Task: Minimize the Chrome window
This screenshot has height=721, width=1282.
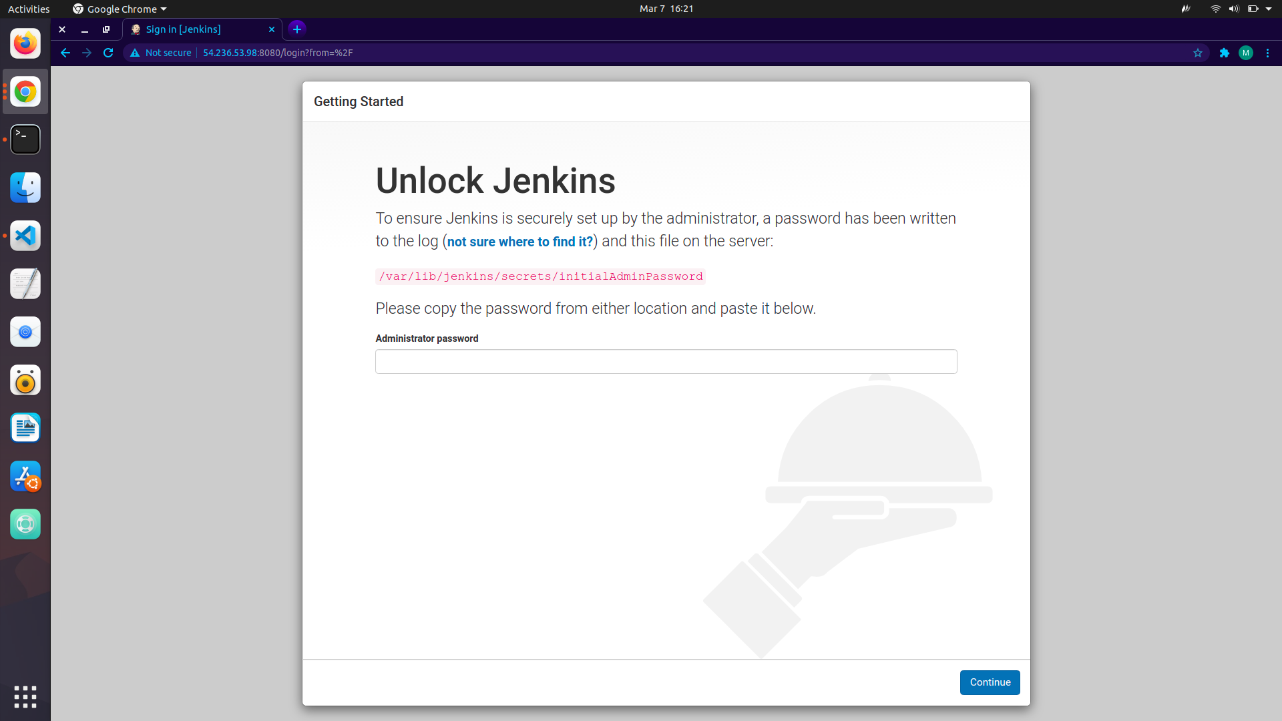Action: 84,29
